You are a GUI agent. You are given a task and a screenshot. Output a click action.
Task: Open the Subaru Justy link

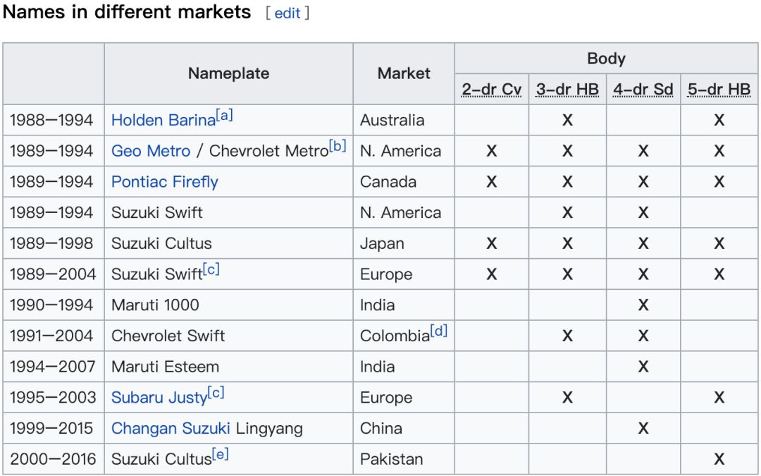[159, 398]
